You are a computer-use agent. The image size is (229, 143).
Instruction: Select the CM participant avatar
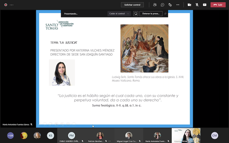click(x=215, y=136)
